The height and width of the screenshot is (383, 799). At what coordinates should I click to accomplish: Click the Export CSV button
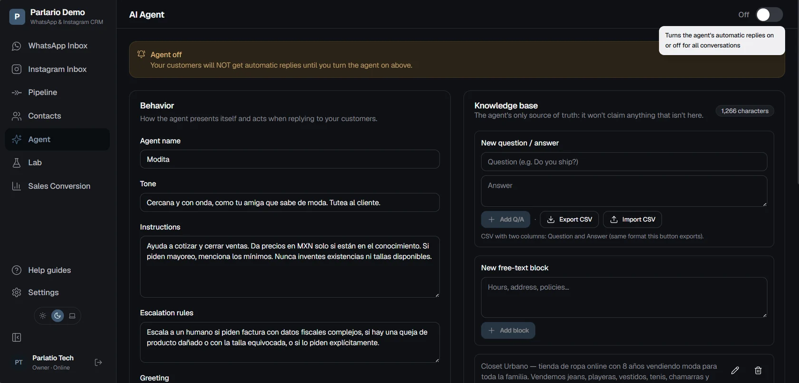569,220
